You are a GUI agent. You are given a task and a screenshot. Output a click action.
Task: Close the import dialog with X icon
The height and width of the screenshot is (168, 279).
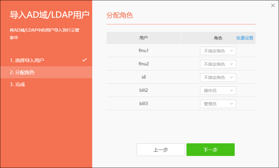pyautogui.click(x=273, y=5)
